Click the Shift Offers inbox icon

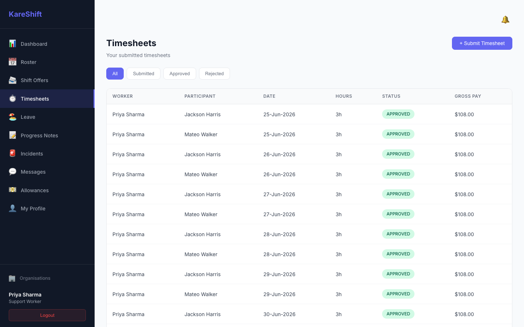click(x=12, y=80)
